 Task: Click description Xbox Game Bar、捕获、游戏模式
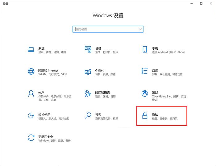pyautogui.click(x=169, y=98)
